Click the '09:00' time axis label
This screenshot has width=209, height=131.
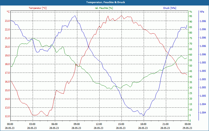[77, 124]
